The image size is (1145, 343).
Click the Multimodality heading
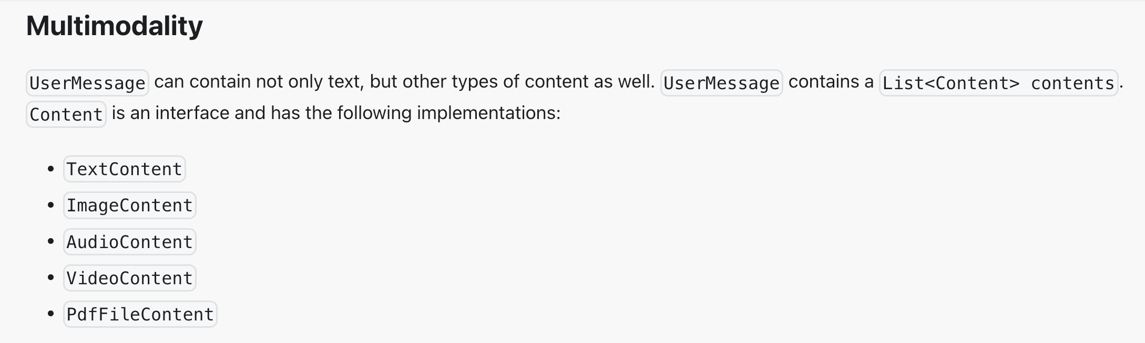(114, 26)
